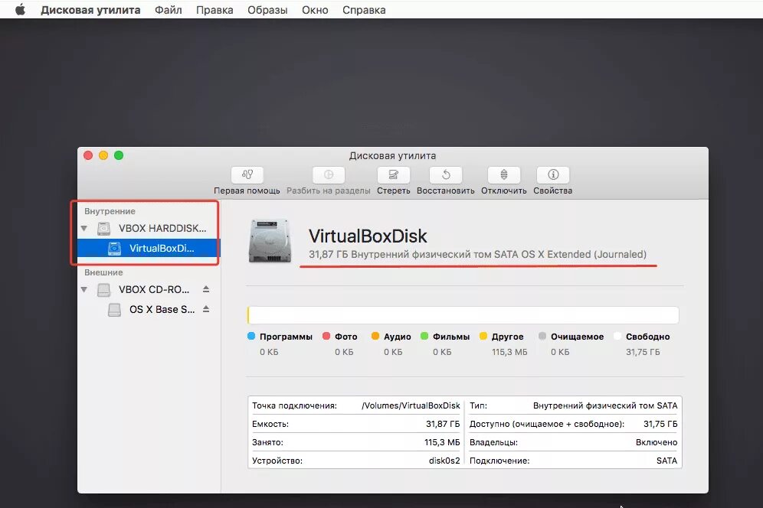Click the Емкость value 31,87 ГБ
Viewport: 763px width, 508px height.
443,424
